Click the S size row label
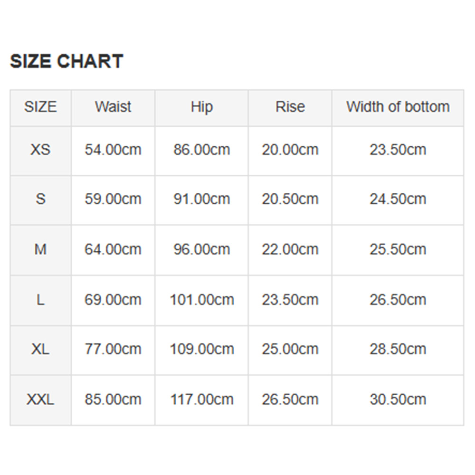Viewport: 475px width, 475px height. point(40,199)
